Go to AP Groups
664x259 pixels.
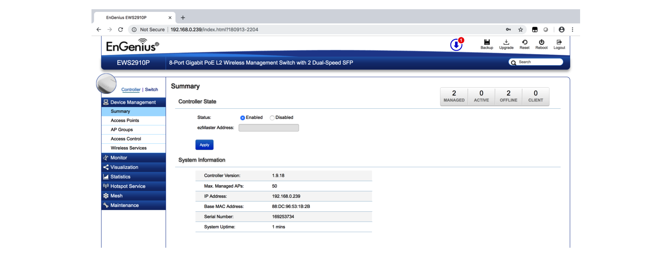134,130
